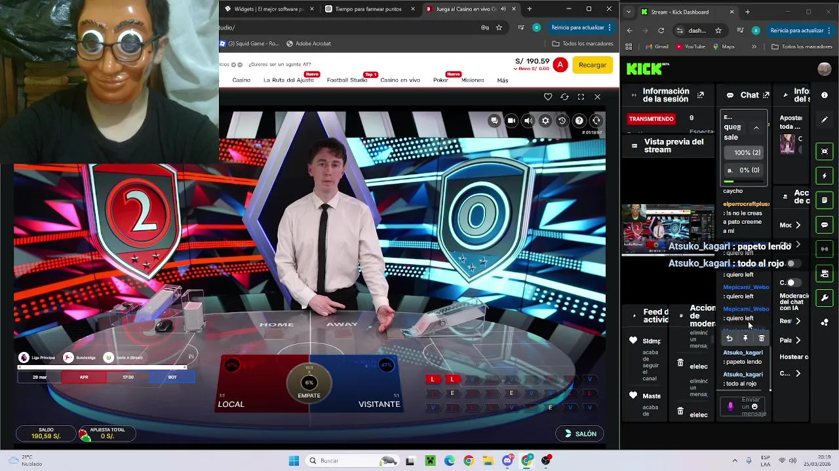Image resolution: width=839 pixels, height=471 pixels.
Task: Open the bet history clock icon
Action: (x=562, y=120)
